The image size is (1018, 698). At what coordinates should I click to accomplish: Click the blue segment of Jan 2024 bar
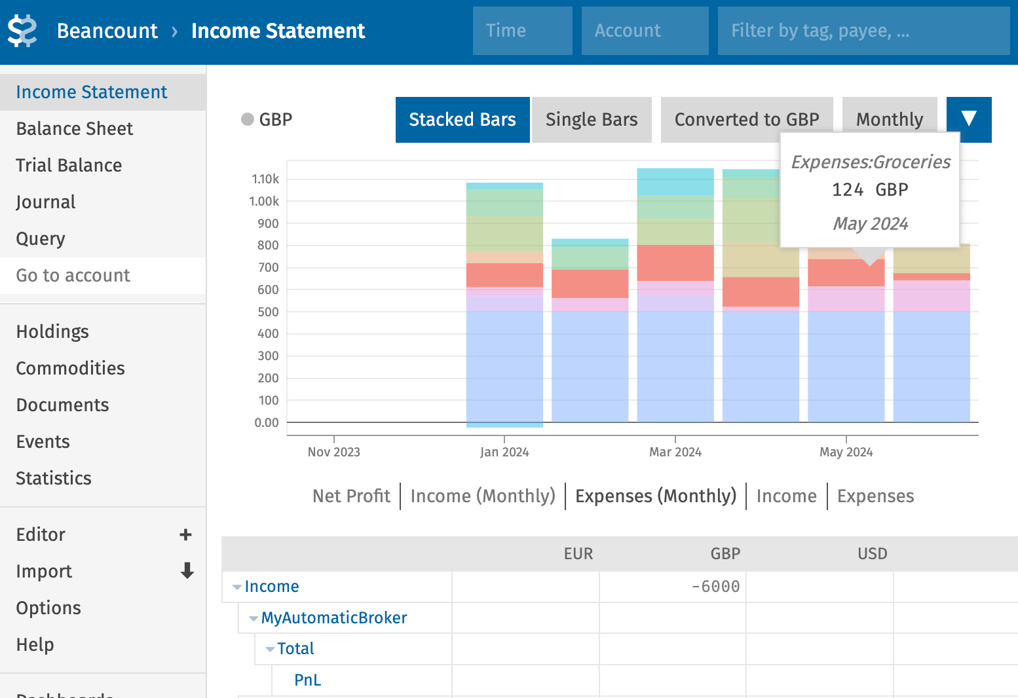click(504, 367)
